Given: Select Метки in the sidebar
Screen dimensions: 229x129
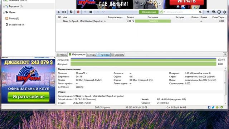Looking at the screenshot, I should pyautogui.click(x=12, y=13).
